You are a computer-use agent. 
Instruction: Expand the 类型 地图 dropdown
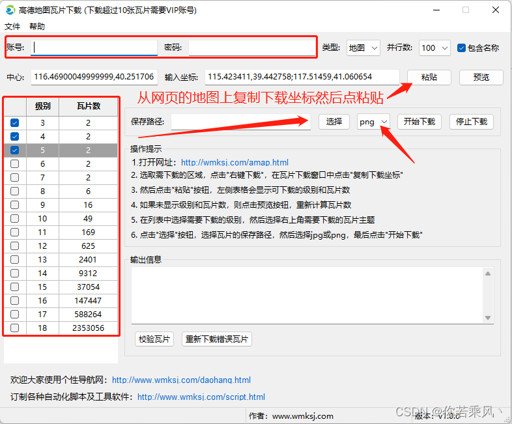click(x=363, y=48)
